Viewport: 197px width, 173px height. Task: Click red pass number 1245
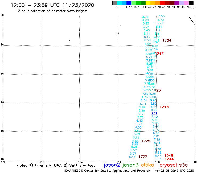169,156
